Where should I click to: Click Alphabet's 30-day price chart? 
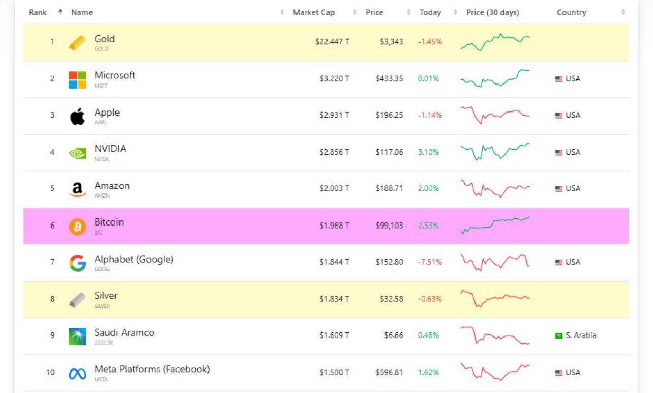pos(495,261)
